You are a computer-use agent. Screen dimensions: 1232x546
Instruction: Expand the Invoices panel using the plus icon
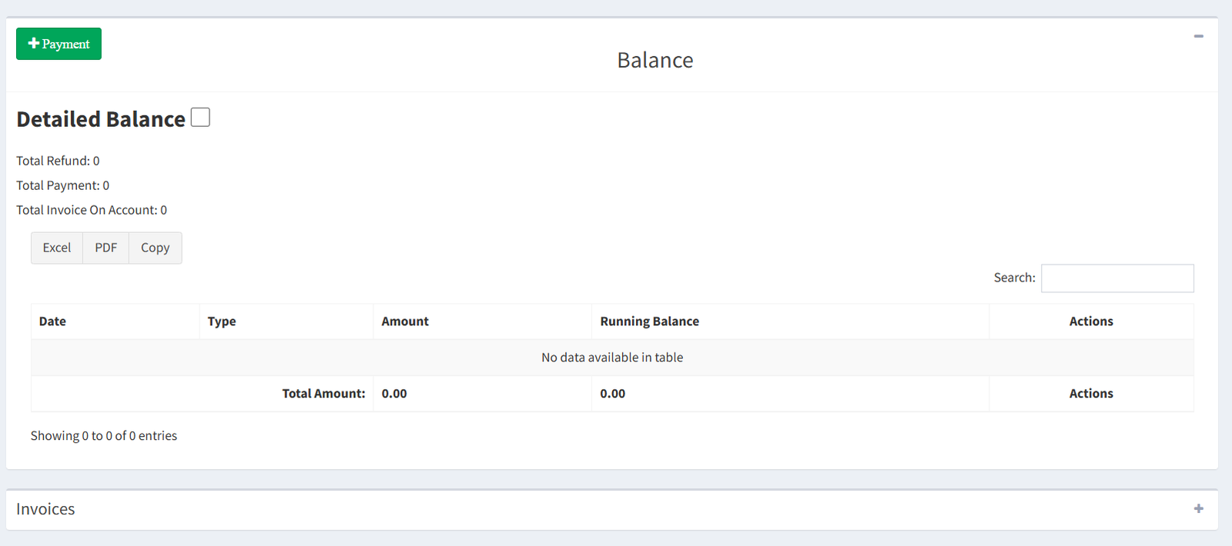click(1198, 508)
